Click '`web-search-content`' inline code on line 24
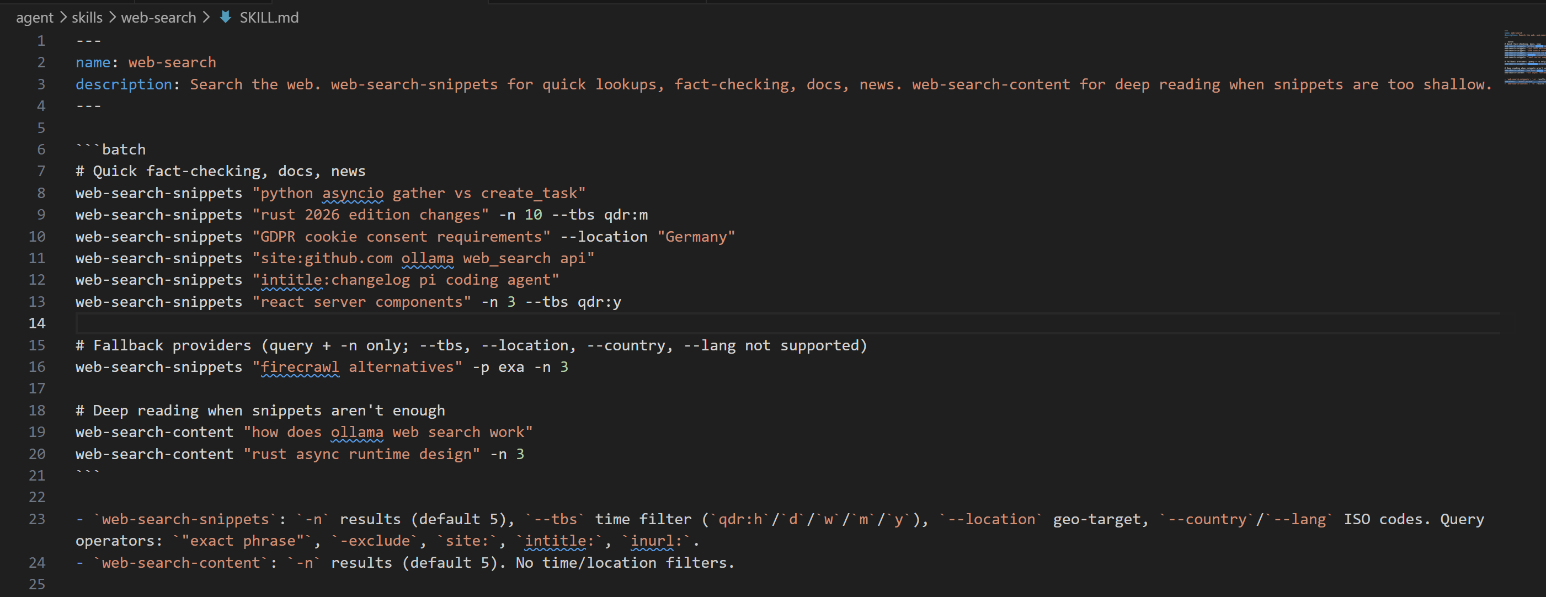 (181, 563)
